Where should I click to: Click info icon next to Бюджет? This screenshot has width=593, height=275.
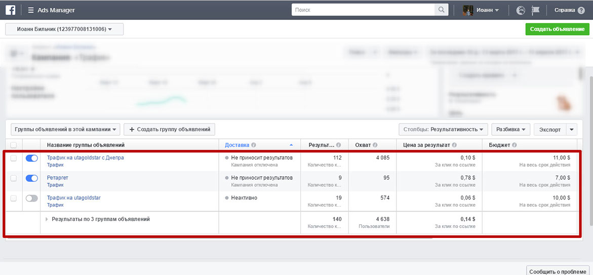[x=513, y=145]
